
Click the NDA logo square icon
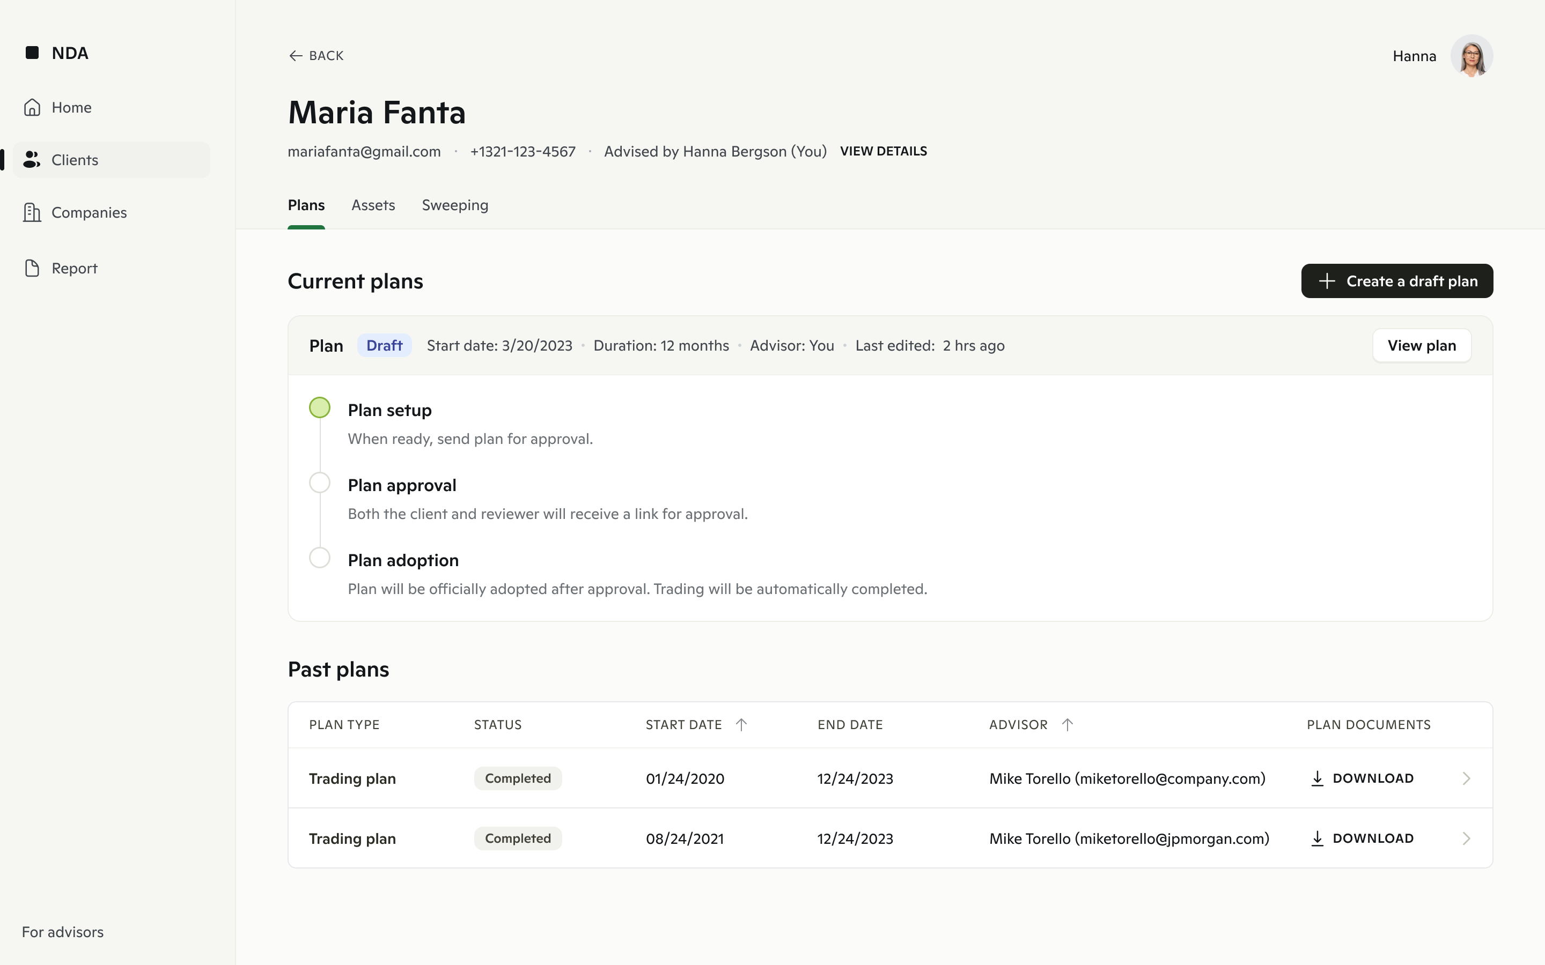pyautogui.click(x=32, y=53)
